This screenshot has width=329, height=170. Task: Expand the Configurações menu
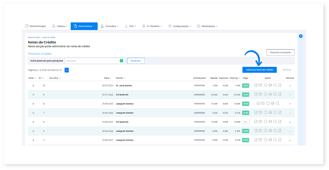tap(180, 26)
